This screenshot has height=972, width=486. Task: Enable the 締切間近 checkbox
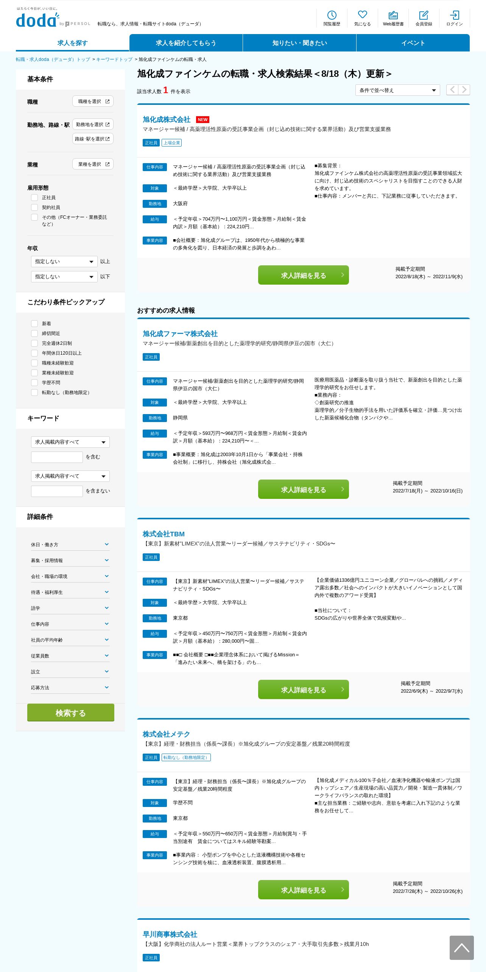[34, 333]
